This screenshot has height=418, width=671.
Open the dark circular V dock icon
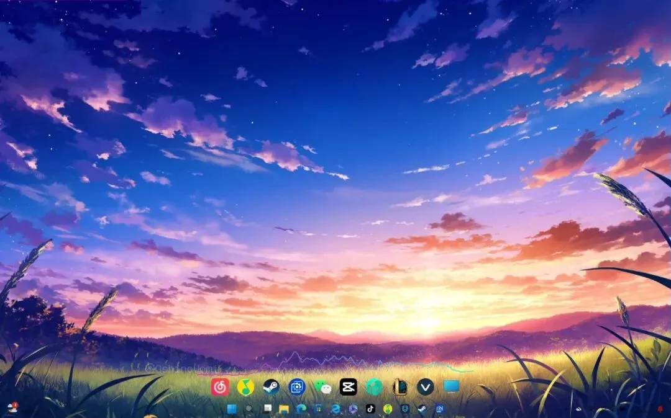(426, 387)
